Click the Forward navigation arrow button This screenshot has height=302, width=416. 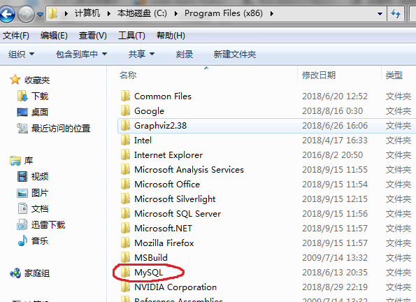tap(26, 14)
